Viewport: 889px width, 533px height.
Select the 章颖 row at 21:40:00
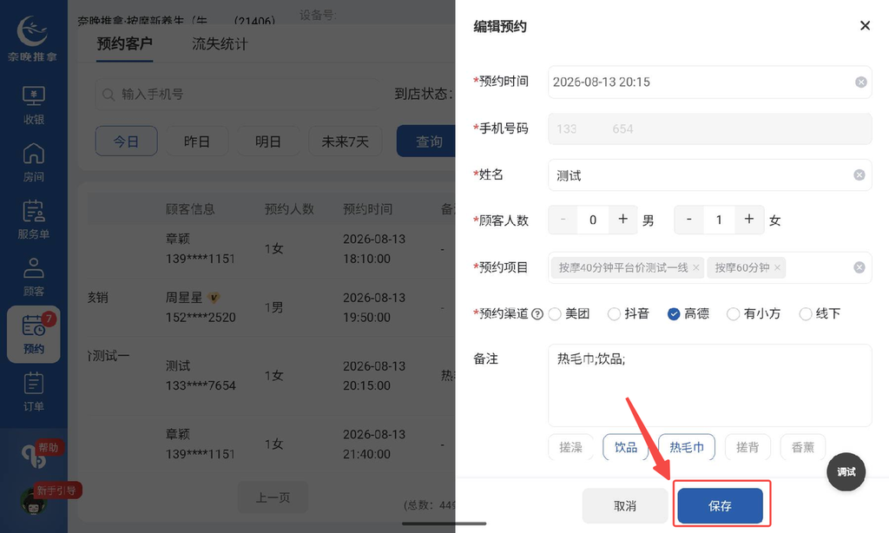point(271,444)
